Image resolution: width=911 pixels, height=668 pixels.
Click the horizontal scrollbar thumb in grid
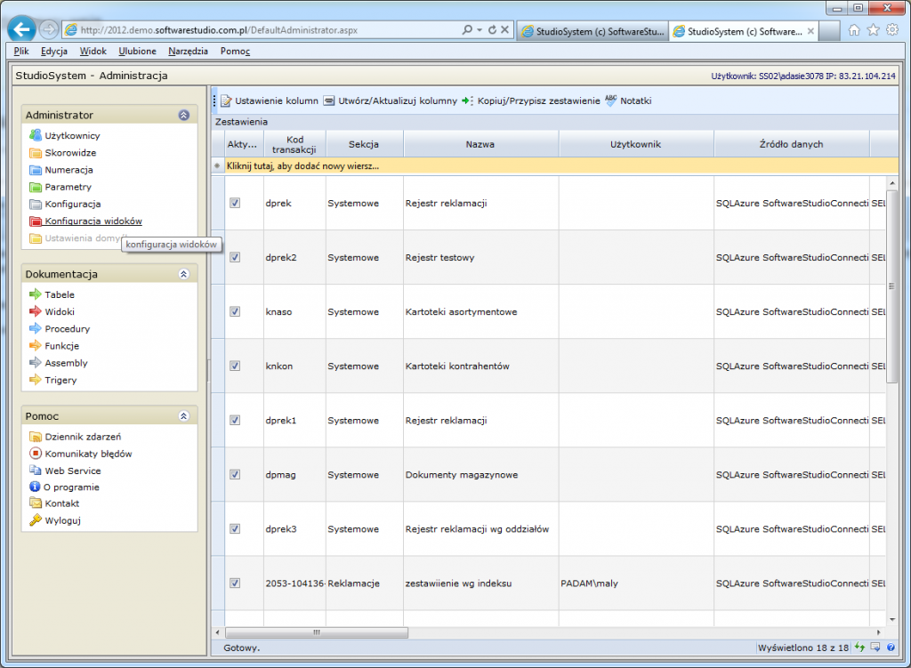[315, 632]
